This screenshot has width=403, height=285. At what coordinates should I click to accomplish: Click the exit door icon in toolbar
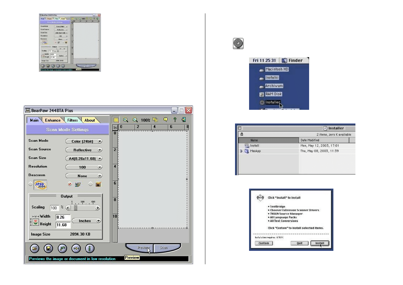[184, 120]
